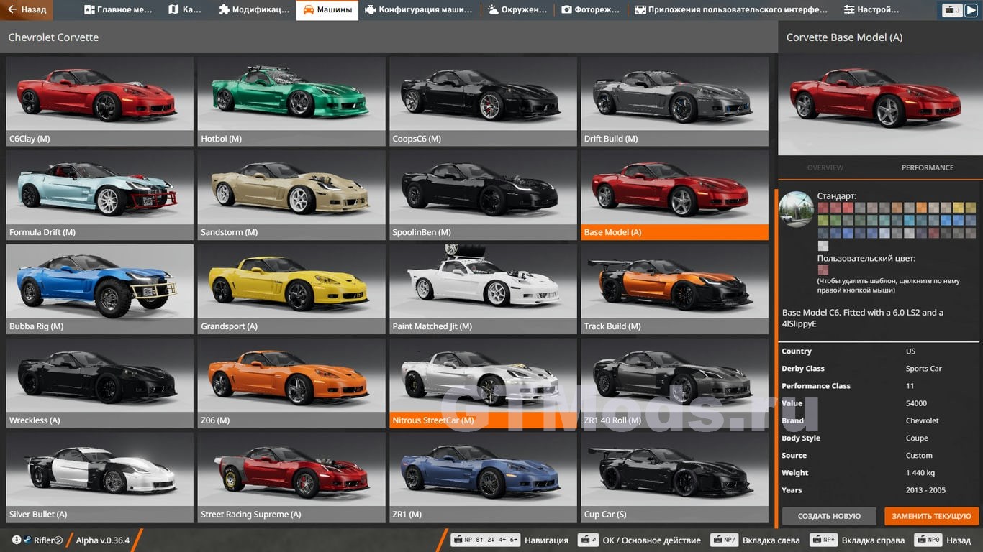This screenshot has width=983, height=552.
Task: Select the Z06 (M) orange car
Action: [x=291, y=383]
